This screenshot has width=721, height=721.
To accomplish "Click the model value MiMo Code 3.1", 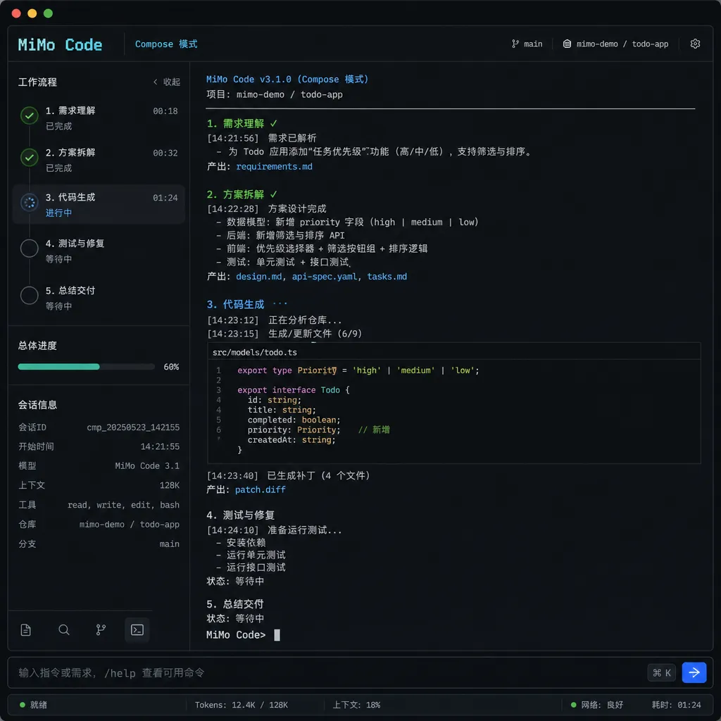I will point(147,466).
